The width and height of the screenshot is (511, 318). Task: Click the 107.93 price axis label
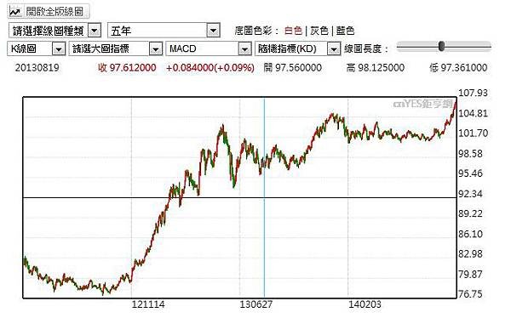(474, 93)
